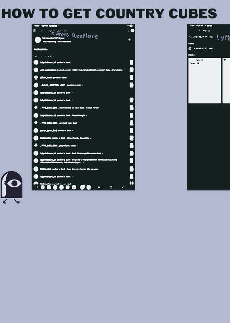This screenshot has width=230, height=323.
Task: Open the 'remixed your dash' notification
Action: pyautogui.click(x=83, y=123)
